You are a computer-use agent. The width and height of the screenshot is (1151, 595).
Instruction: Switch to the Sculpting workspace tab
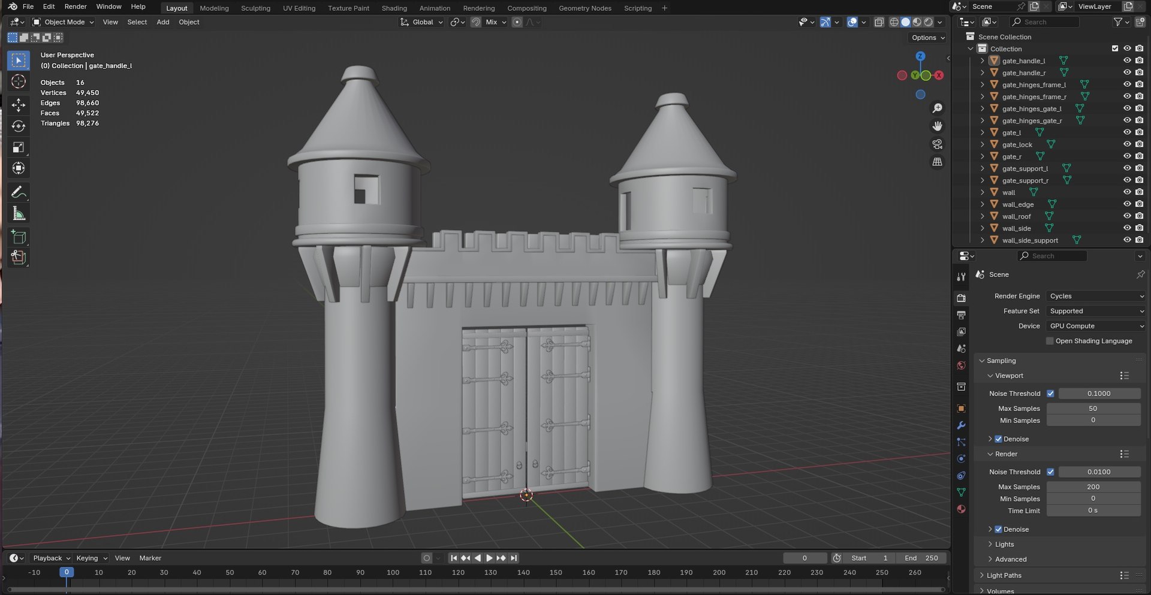(255, 8)
